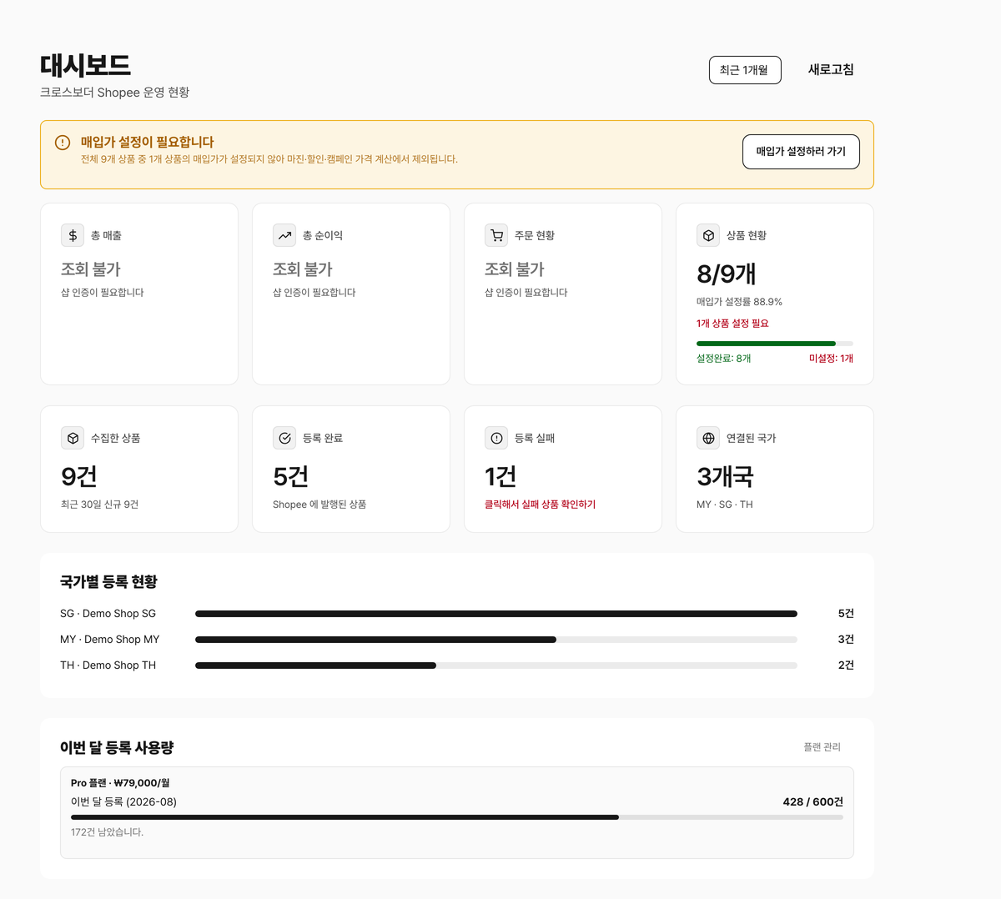Click 샵 인증이 필요합니다 under 주문 현황
Viewport: 1001px width, 899px height.
point(526,293)
